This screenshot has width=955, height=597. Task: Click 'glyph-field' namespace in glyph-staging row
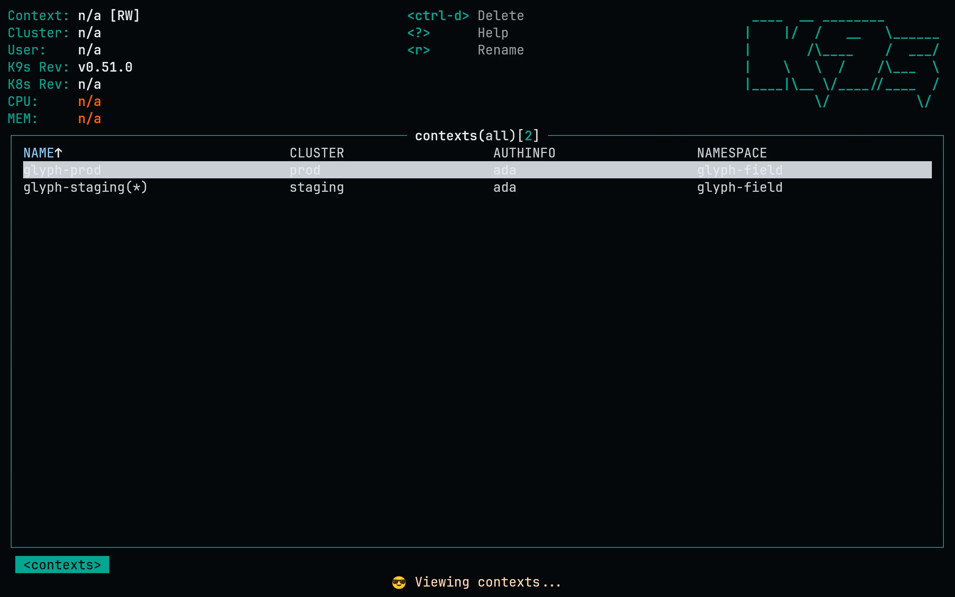(740, 187)
